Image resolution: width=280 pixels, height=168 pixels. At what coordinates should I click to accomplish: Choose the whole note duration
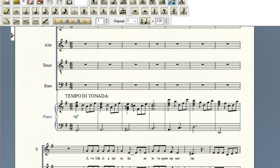pos(17,11)
